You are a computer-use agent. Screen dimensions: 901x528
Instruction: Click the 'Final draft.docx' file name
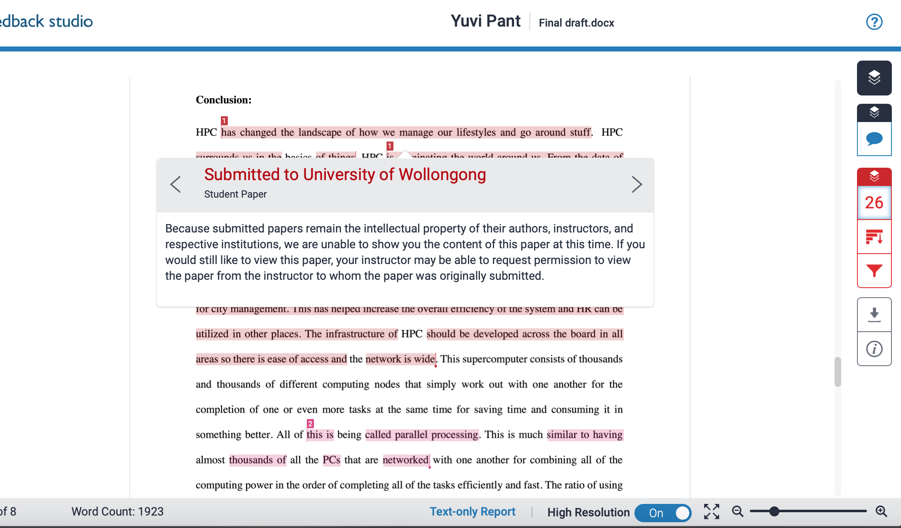click(x=576, y=23)
